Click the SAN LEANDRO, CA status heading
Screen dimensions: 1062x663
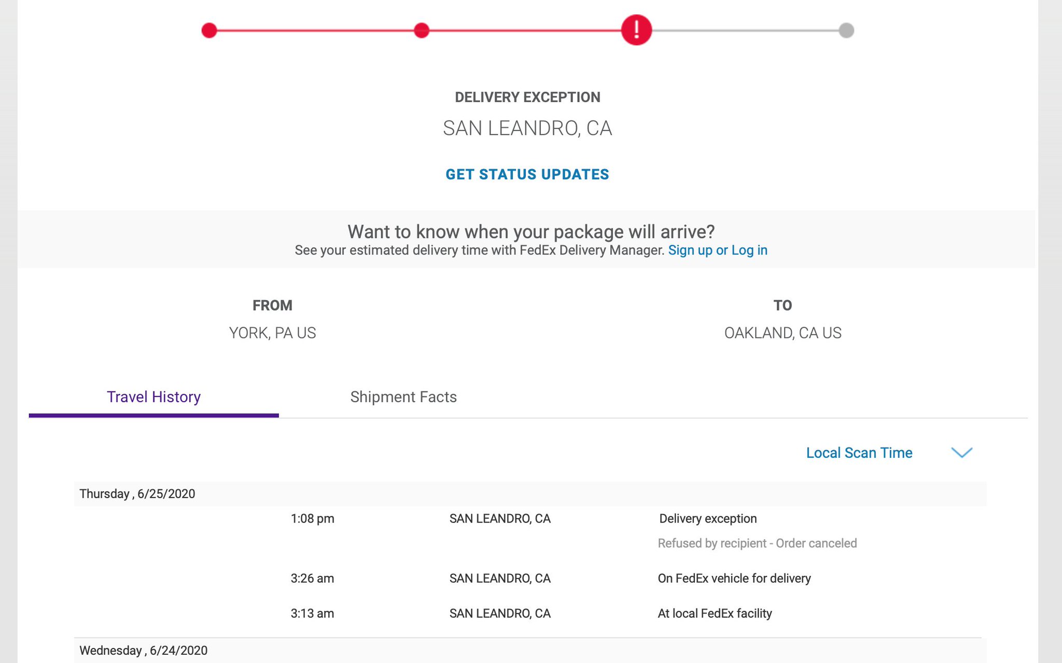527,128
